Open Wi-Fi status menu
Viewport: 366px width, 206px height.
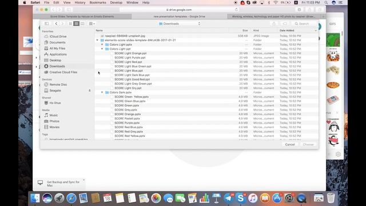point(276,2)
